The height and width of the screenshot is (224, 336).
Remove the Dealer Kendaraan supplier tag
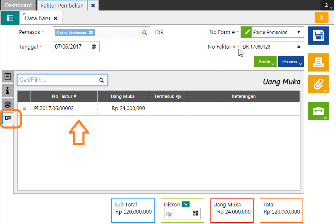[x=91, y=32]
